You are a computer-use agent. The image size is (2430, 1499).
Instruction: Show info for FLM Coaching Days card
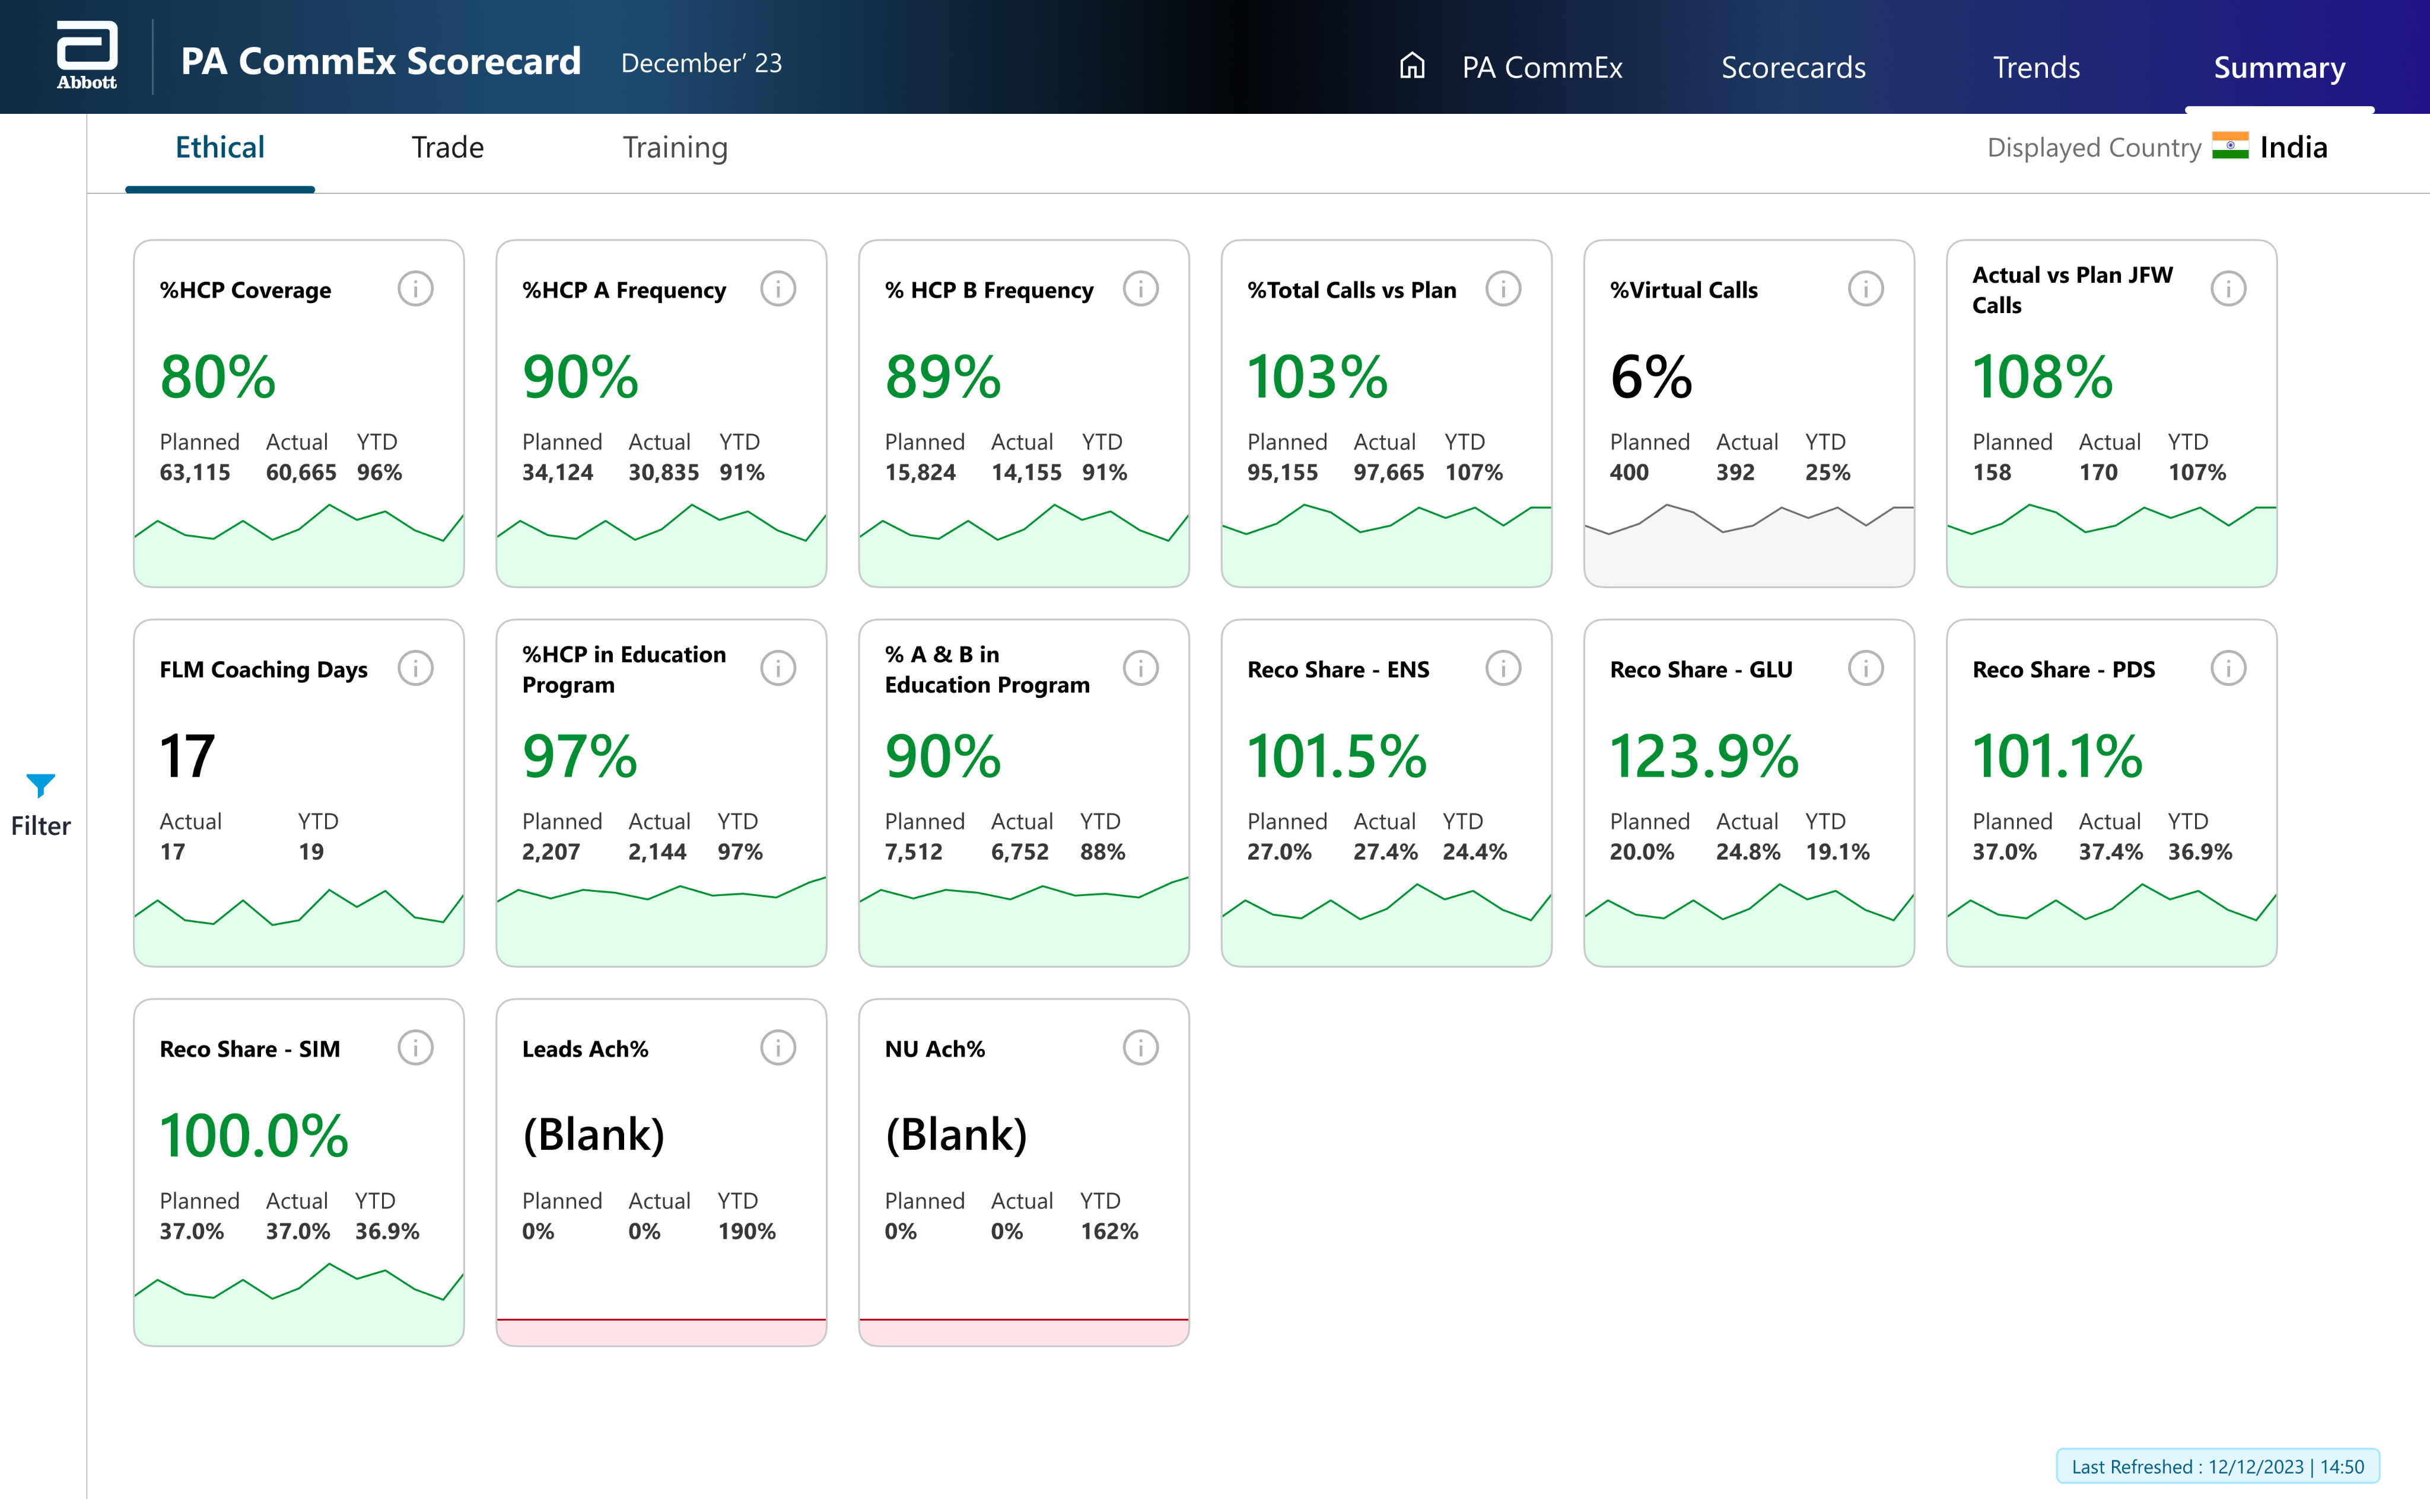(x=415, y=668)
